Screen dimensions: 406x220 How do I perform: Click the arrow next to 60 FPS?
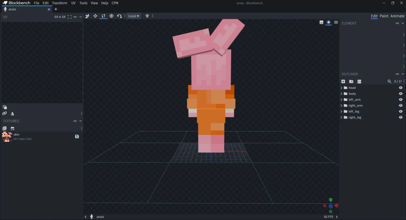click(337, 217)
